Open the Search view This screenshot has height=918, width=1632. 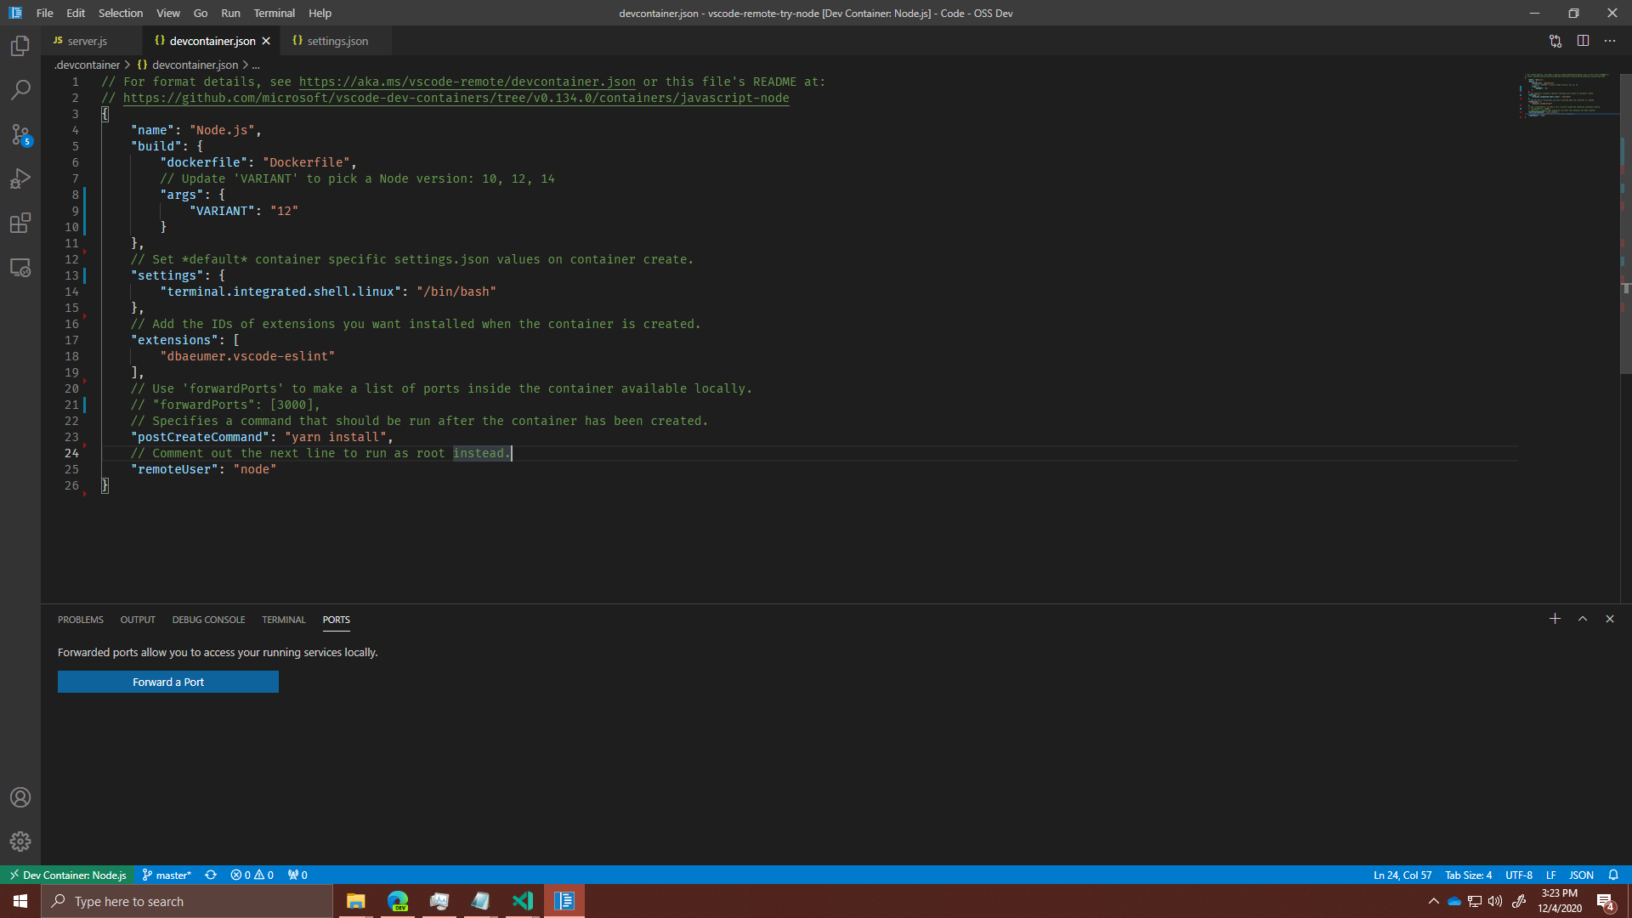pyautogui.click(x=20, y=90)
